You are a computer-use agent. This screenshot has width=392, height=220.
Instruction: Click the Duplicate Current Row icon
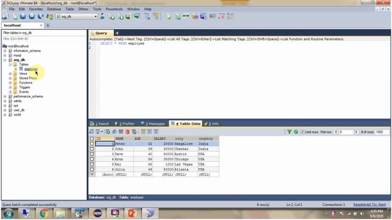(115, 132)
